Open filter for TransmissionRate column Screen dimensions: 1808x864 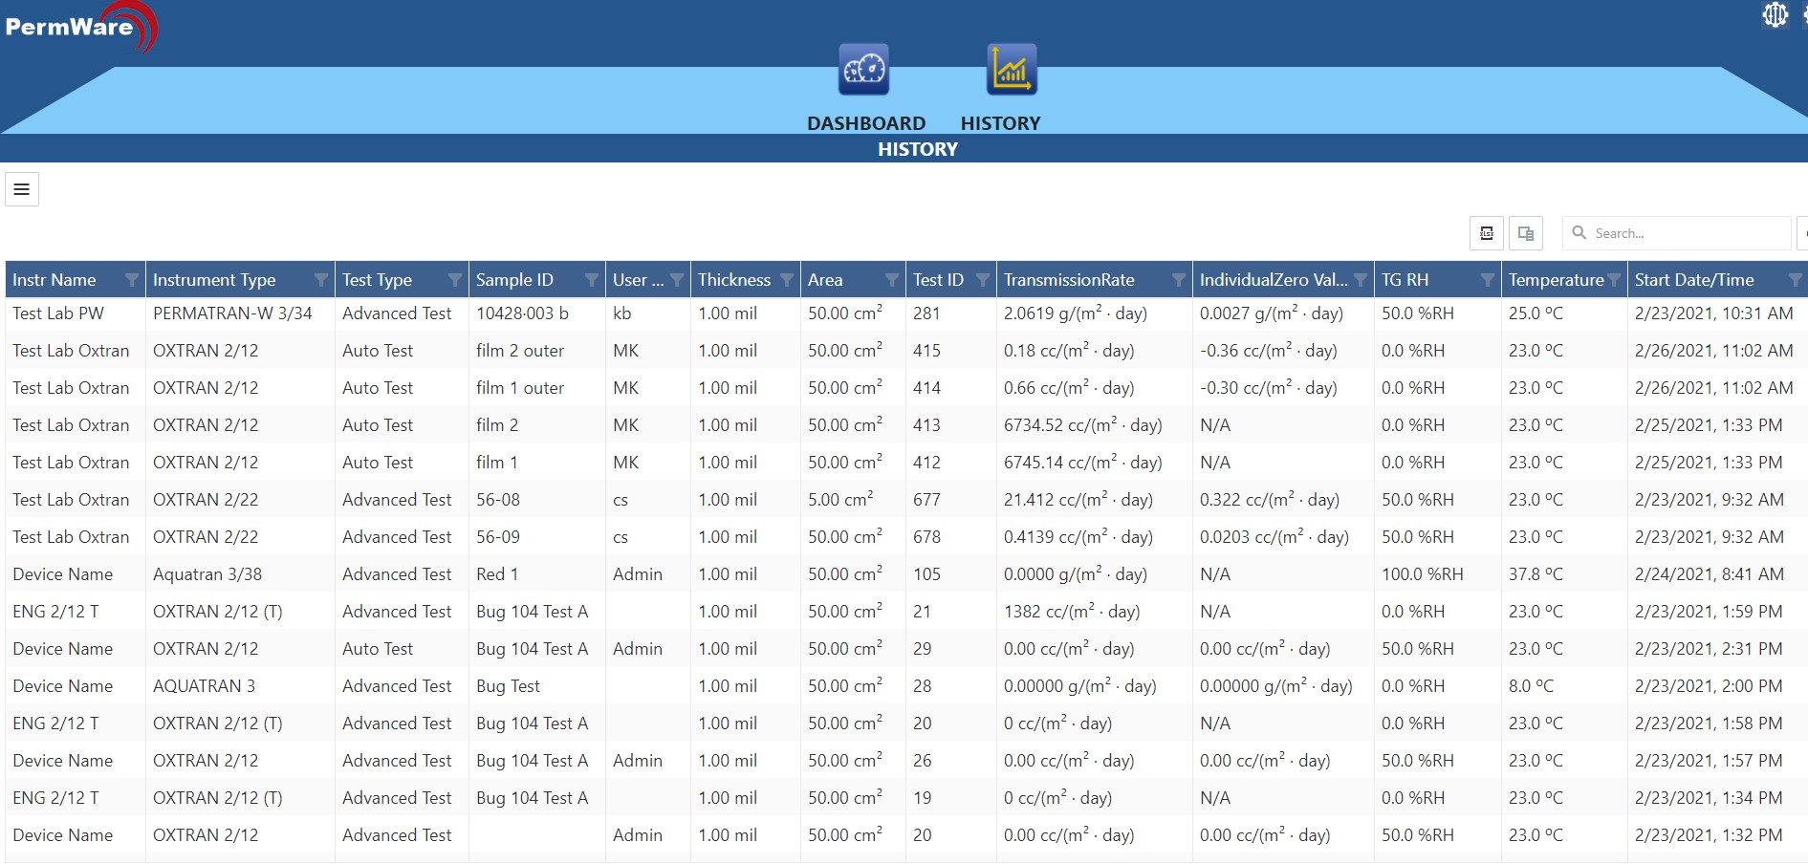pyautogui.click(x=1179, y=280)
